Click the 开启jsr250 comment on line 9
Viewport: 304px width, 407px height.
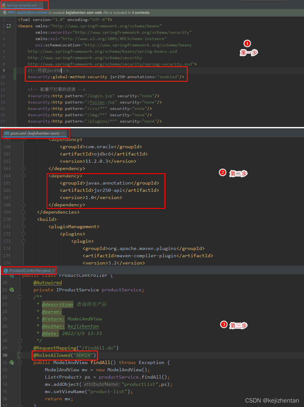(x=48, y=70)
